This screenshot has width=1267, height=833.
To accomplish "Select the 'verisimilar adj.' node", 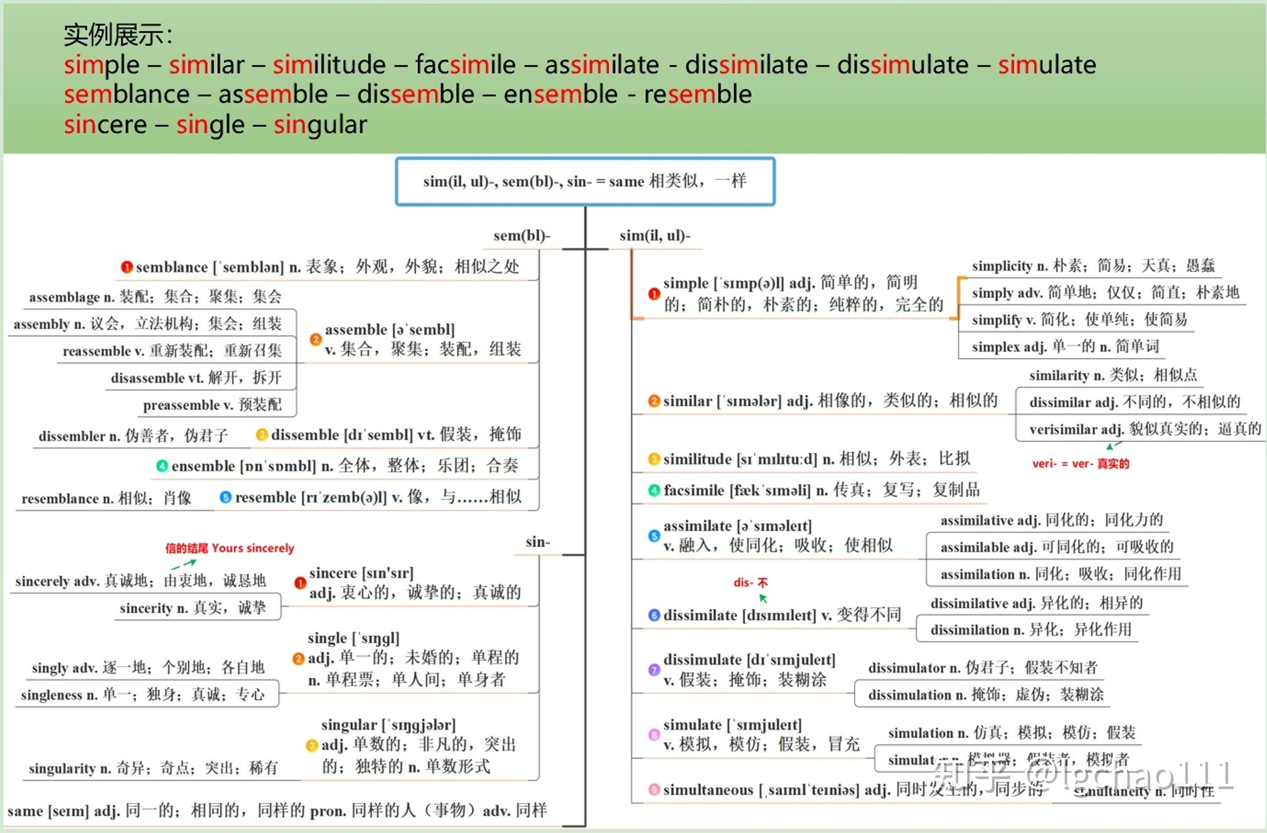I will [1145, 429].
